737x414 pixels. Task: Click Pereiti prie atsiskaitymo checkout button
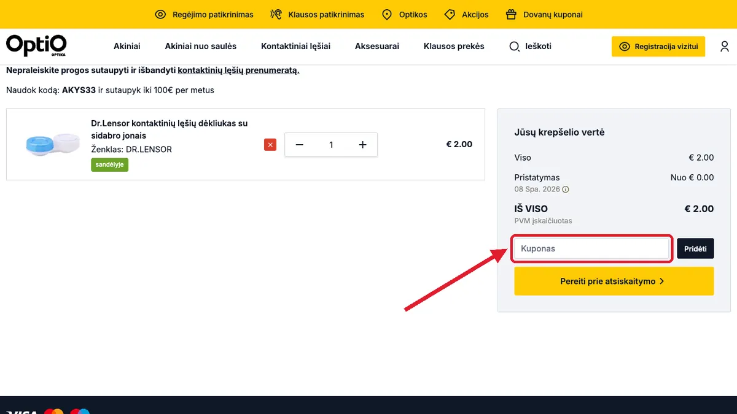[x=614, y=281]
